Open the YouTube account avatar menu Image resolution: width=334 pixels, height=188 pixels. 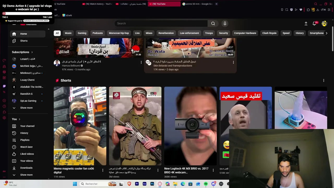point(324,23)
